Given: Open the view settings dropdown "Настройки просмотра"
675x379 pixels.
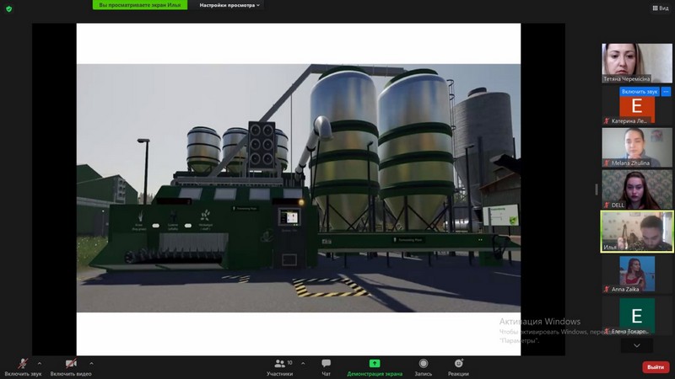Looking at the screenshot, I should [x=229, y=5].
